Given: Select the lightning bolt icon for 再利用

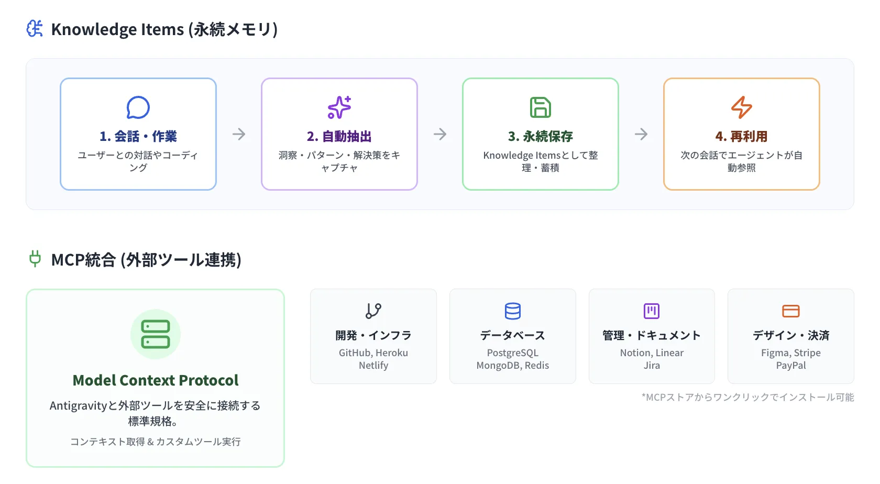Looking at the screenshot, I should click(741, 107).
